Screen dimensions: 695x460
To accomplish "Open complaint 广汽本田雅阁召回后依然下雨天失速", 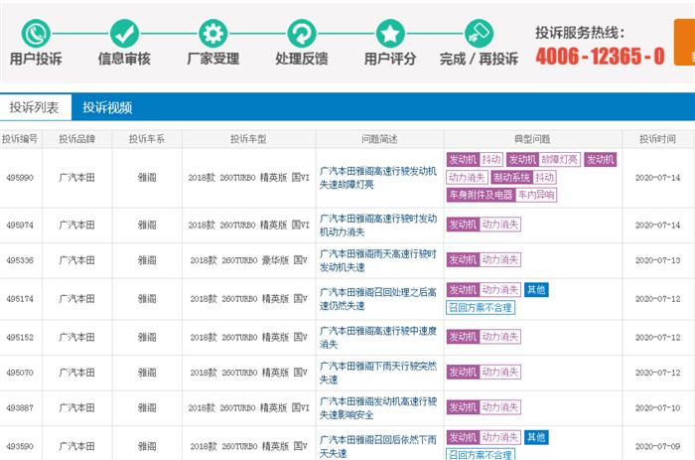I will (378, 446).
